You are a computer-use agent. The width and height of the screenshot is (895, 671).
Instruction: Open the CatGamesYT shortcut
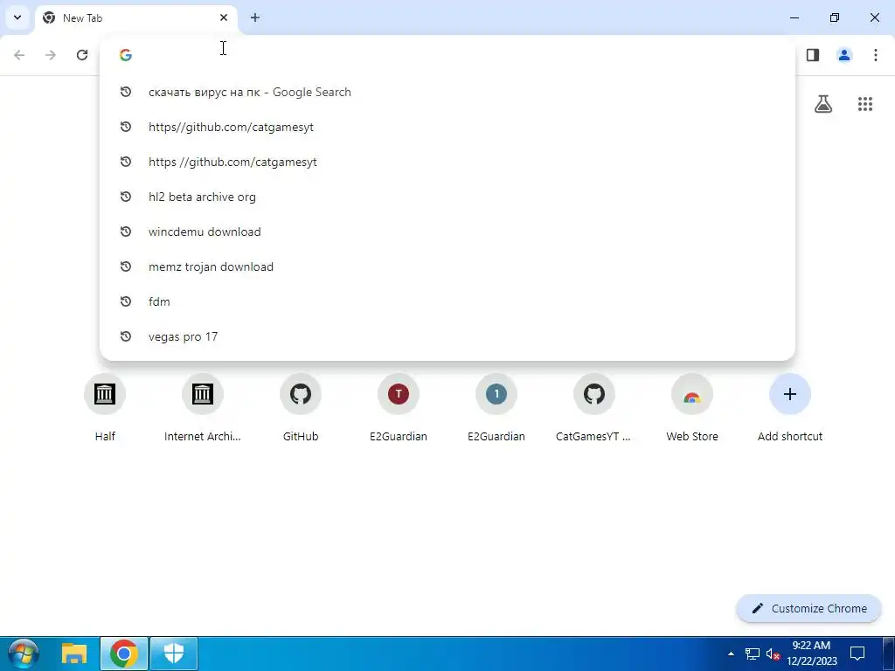click(594, 409)
